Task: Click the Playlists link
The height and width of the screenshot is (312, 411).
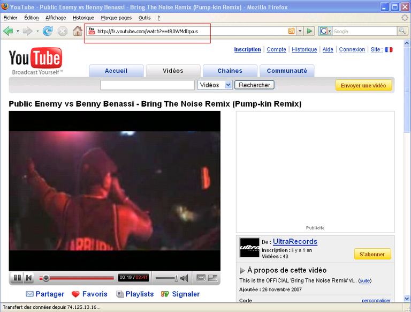Action: [x=140, y=294]
